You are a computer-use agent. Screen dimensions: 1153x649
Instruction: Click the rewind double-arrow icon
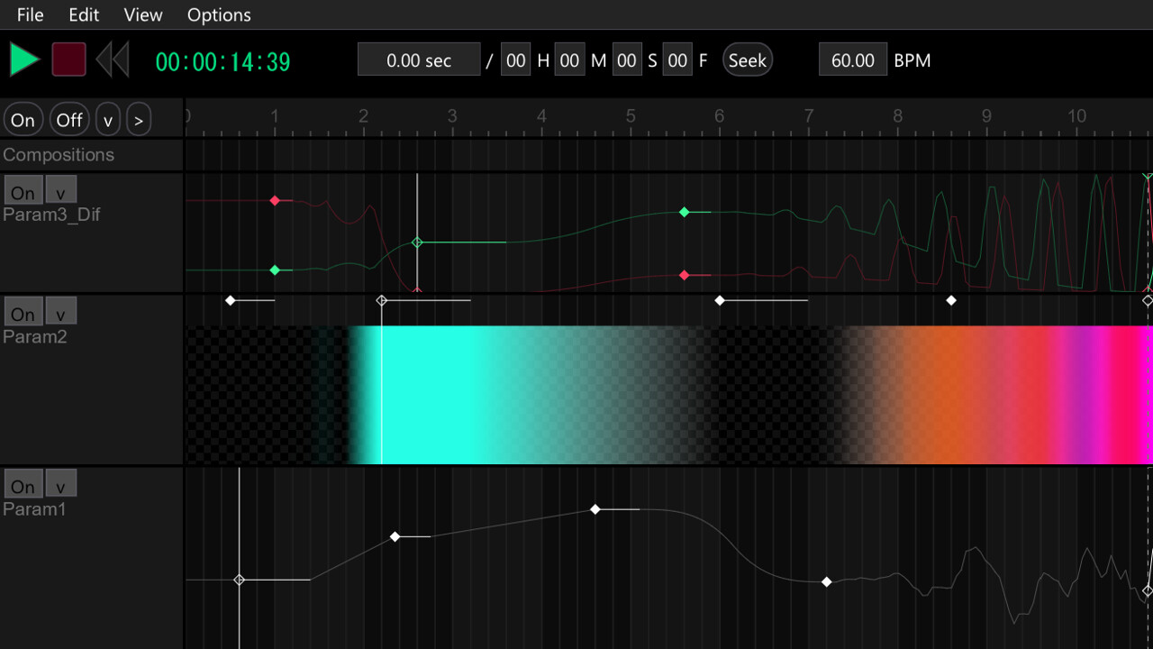pyautogui.click(x=113, y=59)
